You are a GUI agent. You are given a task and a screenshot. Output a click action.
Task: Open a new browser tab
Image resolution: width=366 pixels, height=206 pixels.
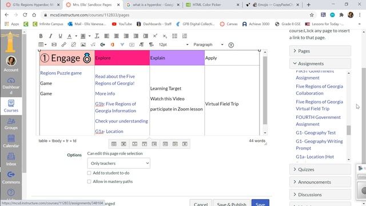309,5
